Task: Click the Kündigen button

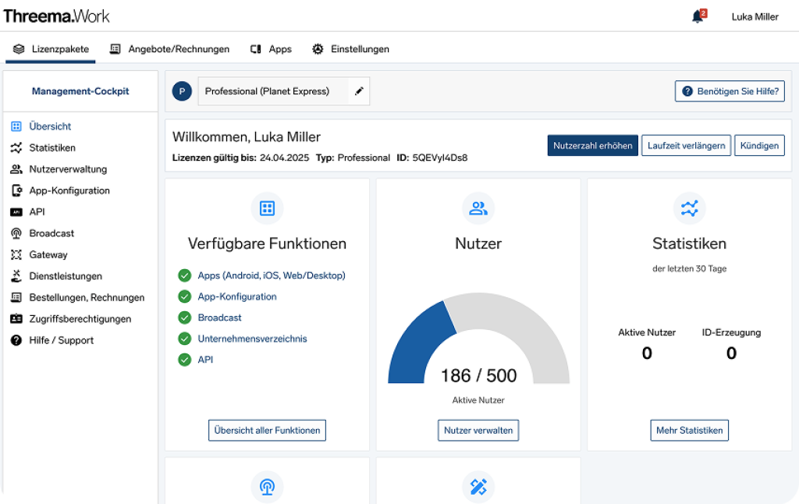Action: pos(759,146)
